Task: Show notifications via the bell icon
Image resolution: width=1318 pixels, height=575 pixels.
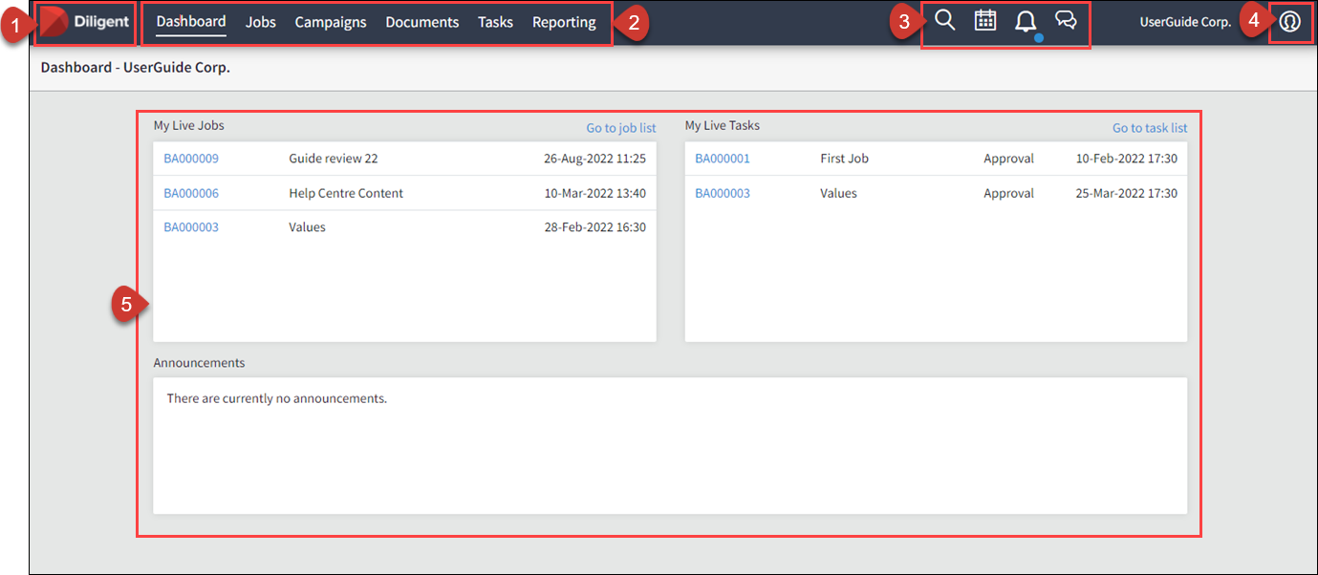Action: [1026, 21]
